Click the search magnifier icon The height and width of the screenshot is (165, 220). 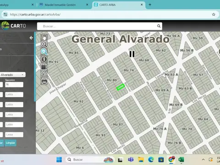coord(159,26)
